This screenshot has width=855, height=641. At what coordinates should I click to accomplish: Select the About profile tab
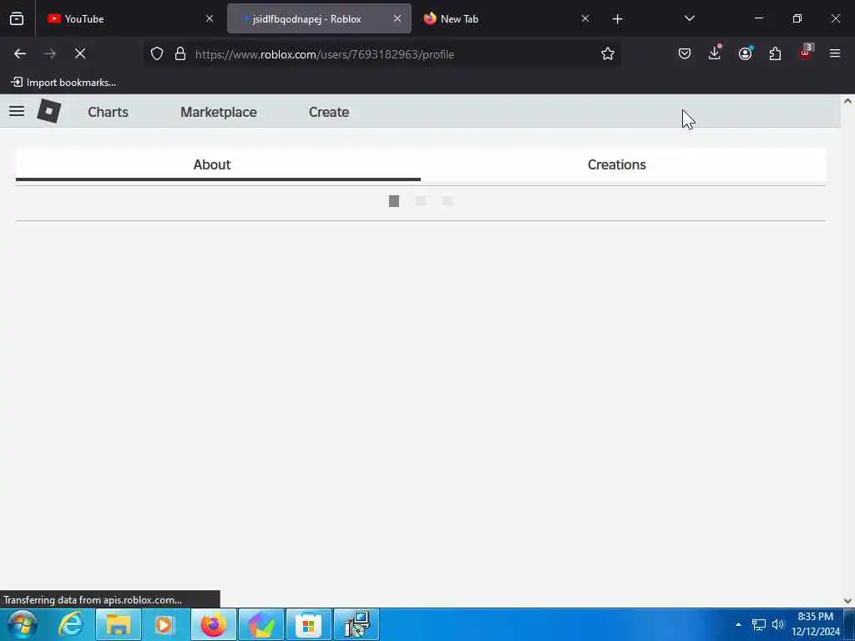[x=218, y=164]
